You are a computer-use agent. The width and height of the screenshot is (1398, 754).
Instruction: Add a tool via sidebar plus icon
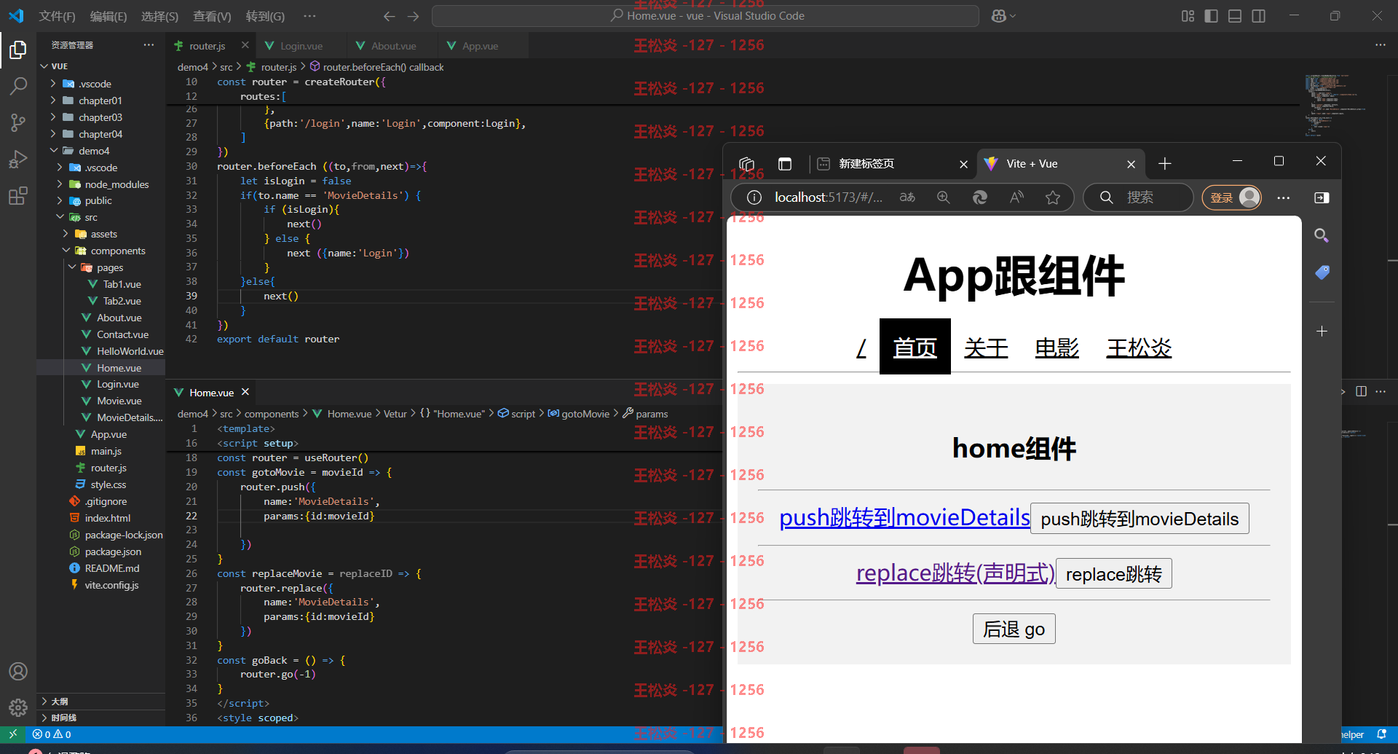point(1322,331)
